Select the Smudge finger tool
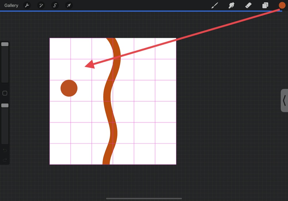Viewport: 288px width, 201px height. (231, 5)
